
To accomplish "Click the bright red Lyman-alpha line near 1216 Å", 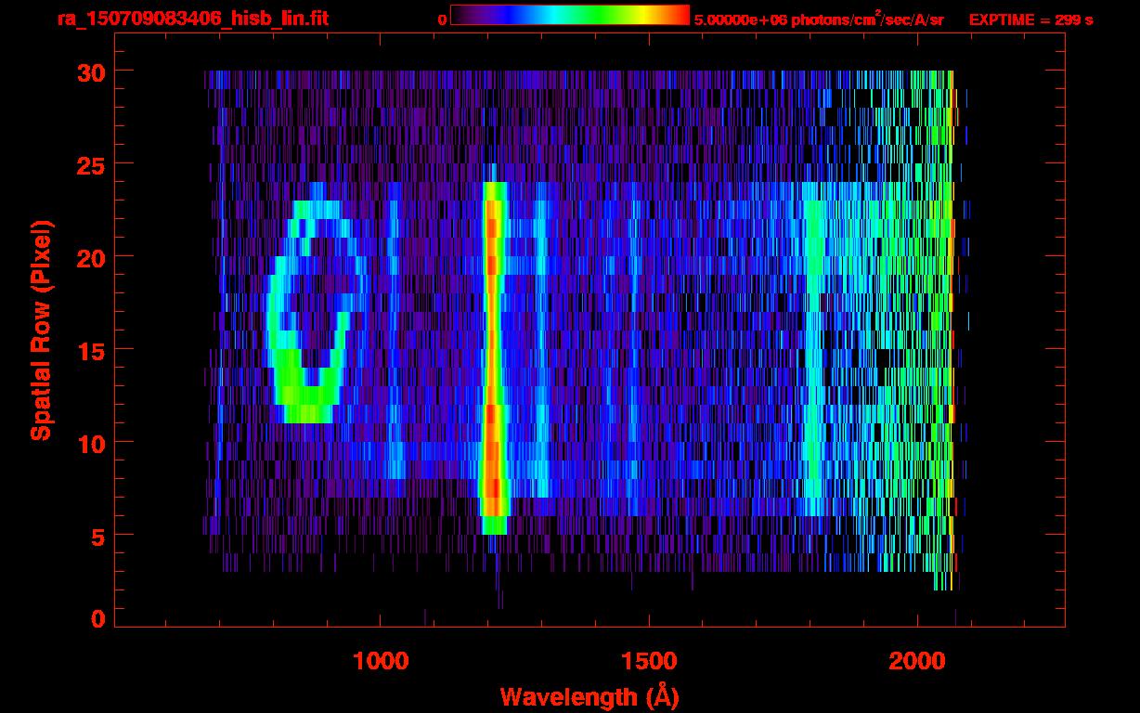I will point(494,357).
